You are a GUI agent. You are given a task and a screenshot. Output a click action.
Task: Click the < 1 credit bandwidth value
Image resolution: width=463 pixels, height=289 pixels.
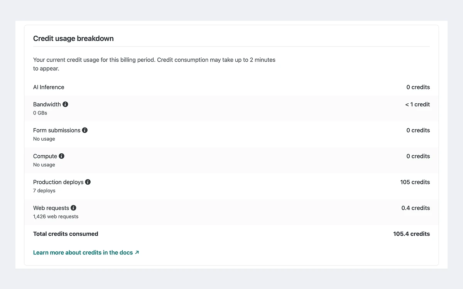(417, 104)
